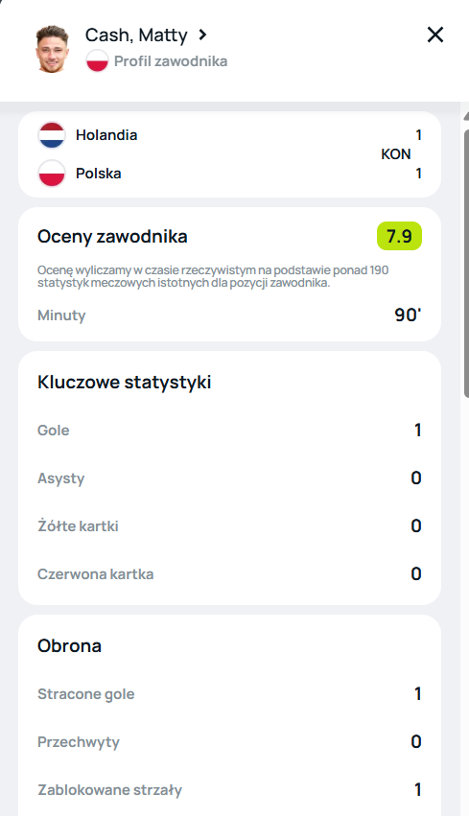The width and height of the screenshot is (469, 816).
Task: Click the Minuty 90' row
Action: pyautogui.click(x=229, y=315)
